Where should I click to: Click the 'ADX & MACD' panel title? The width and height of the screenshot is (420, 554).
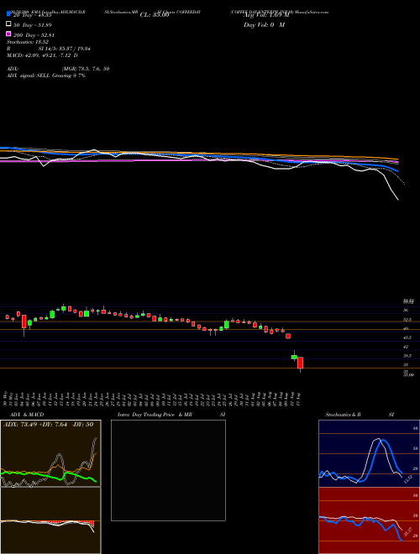click(x=27, y=415)
